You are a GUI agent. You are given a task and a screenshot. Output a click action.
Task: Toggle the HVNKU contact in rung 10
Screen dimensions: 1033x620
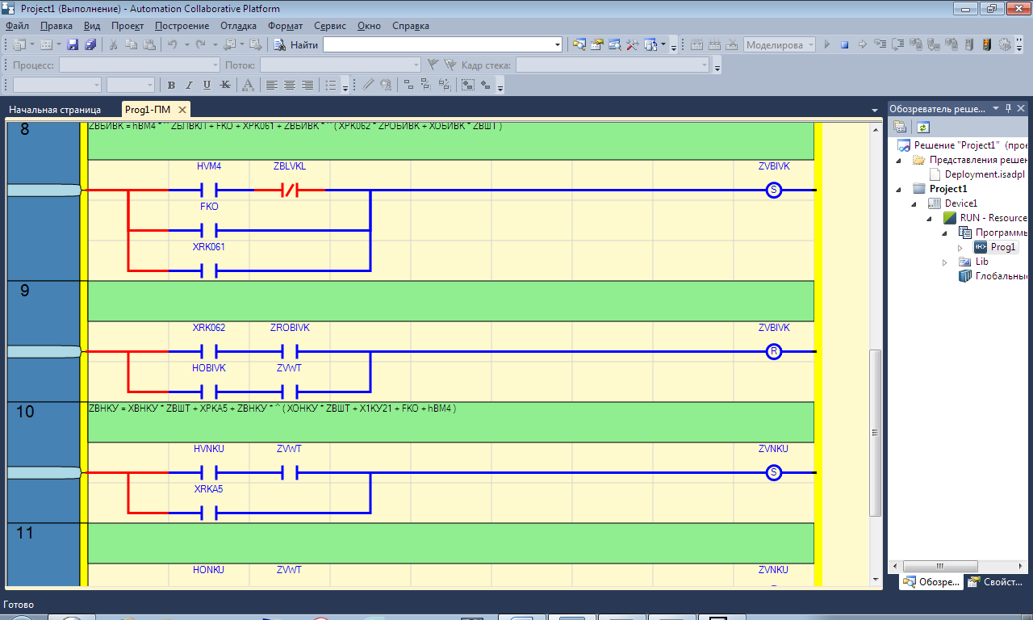click(x=209, y=473)
